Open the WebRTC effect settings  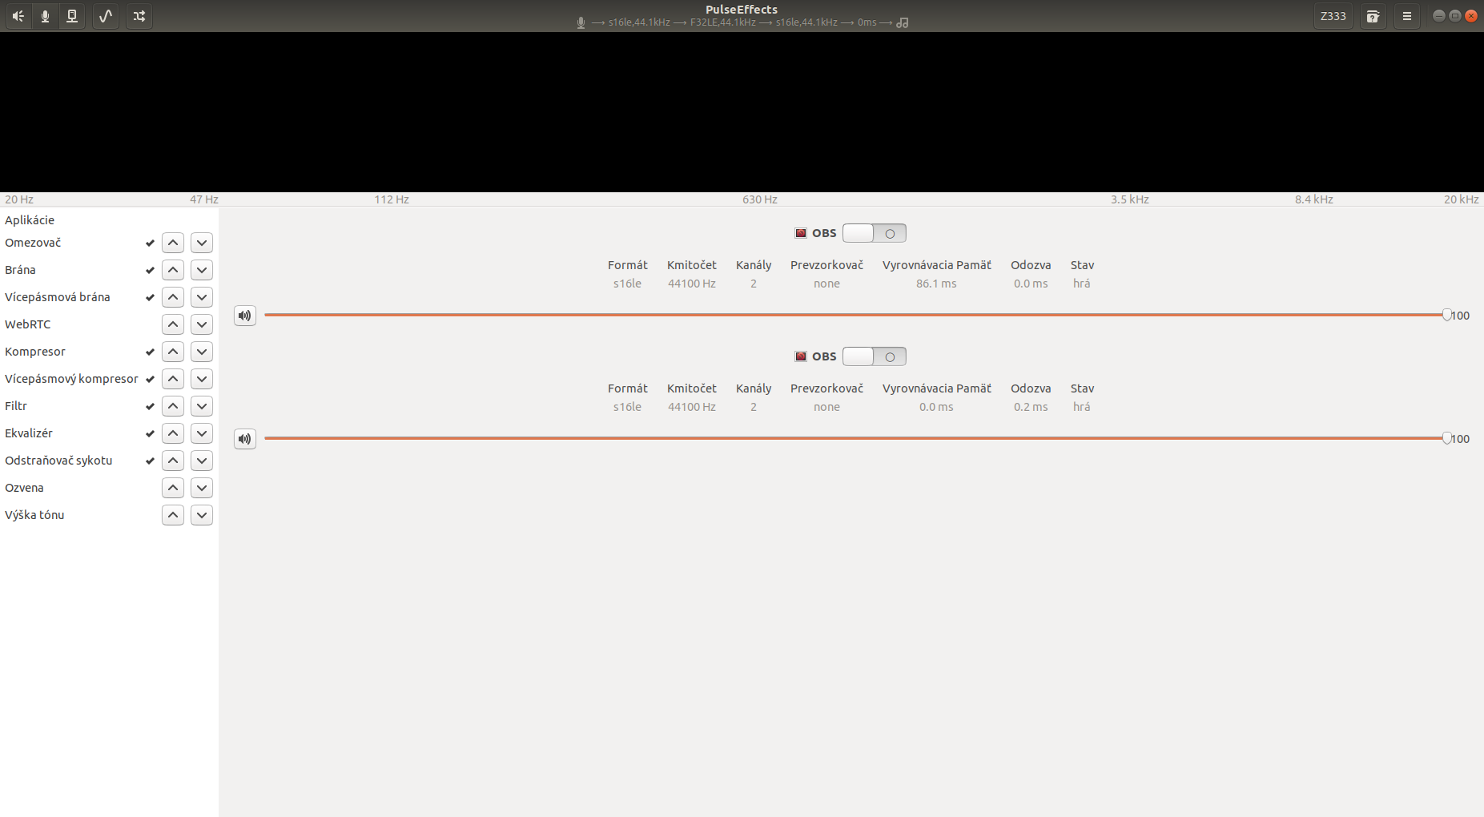click(28, 324)
